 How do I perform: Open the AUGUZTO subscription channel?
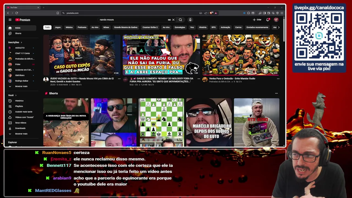(x=21, y=48)
